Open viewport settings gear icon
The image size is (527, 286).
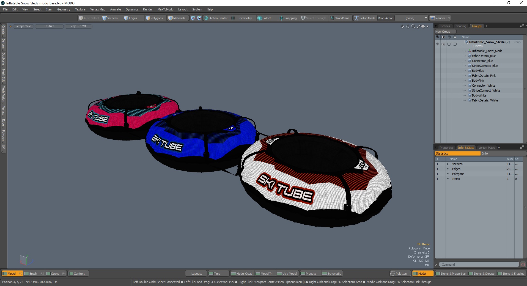[423, 26]
